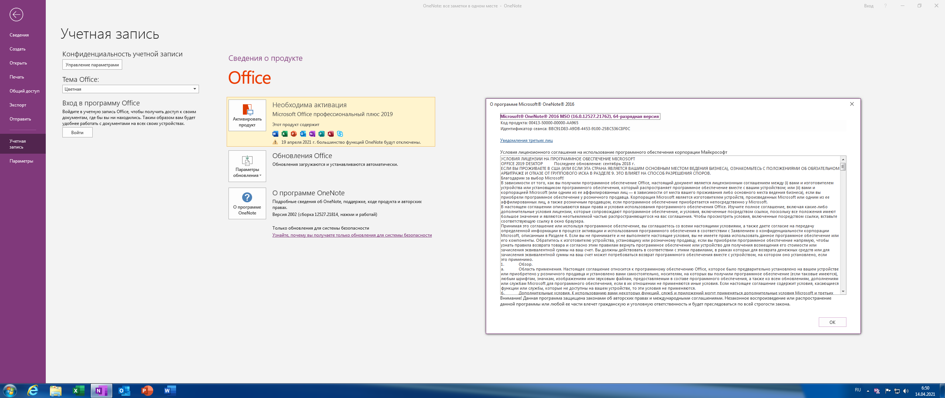This screenshot has height=398, width=945.
Task: Open Update Options dropdown button
Action: (x=247, y=166)
